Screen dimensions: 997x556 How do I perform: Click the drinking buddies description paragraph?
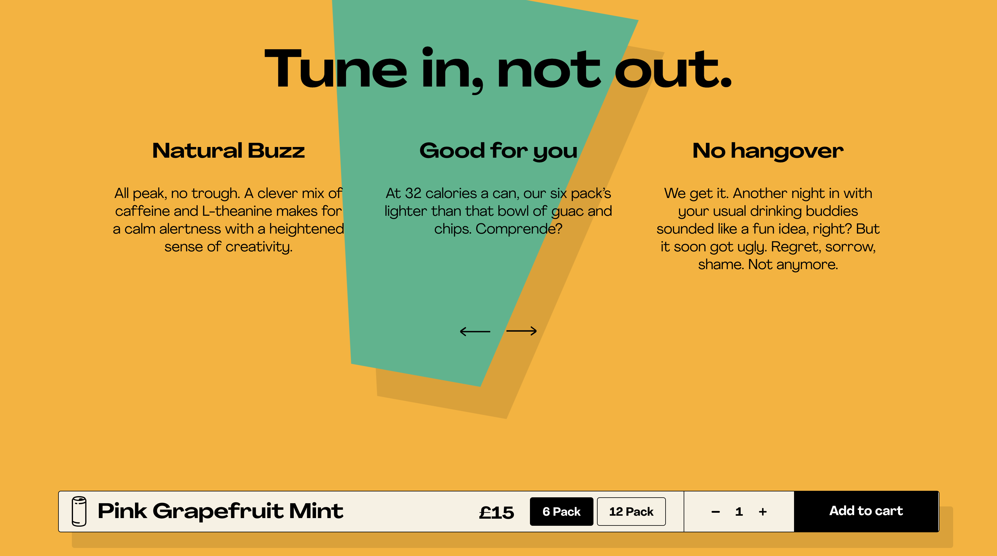[x=768, y=229]
